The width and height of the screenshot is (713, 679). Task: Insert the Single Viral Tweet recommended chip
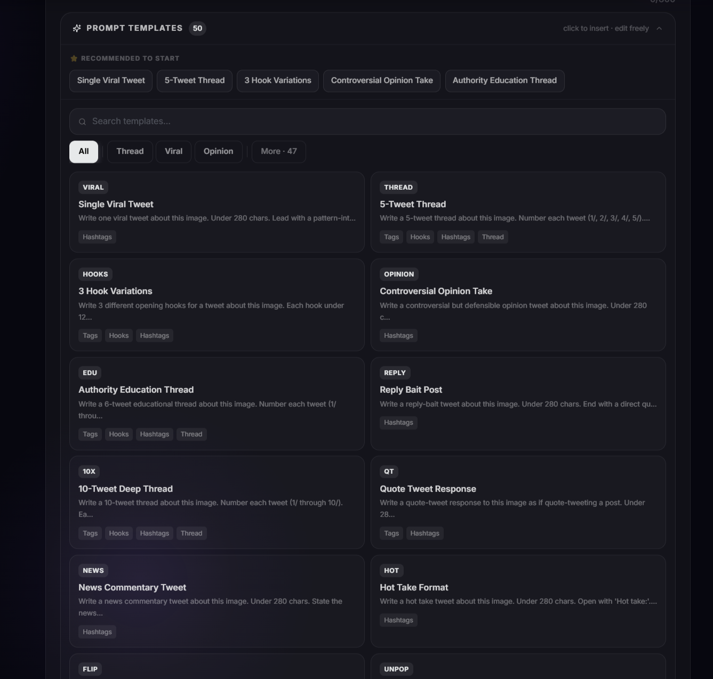(x=111, y=80)
